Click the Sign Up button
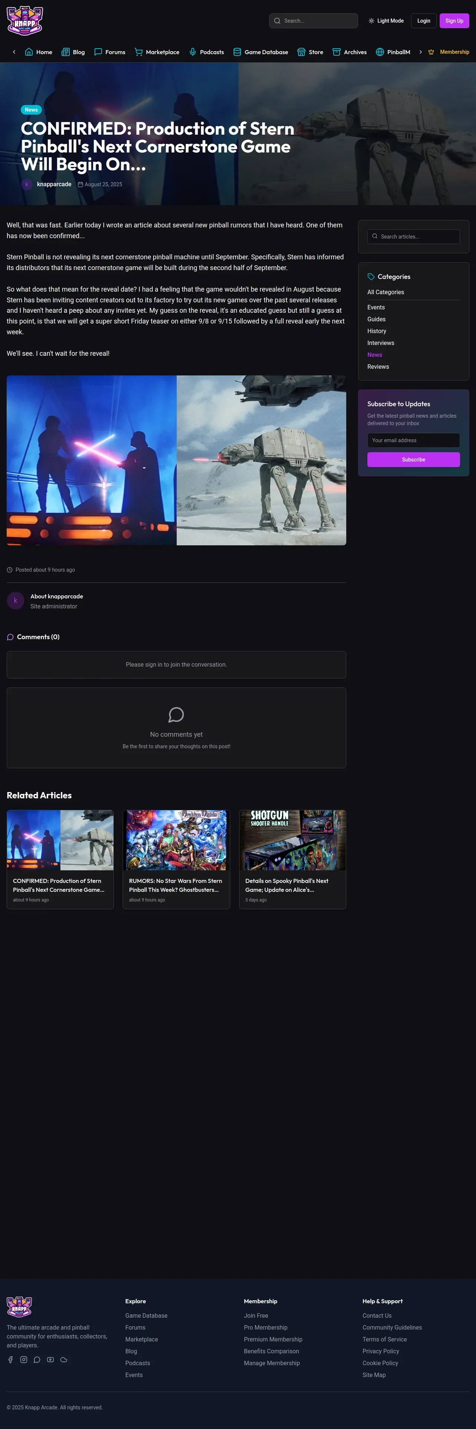Viewport: 476px width, 1429px height. [x=454, y=21]
